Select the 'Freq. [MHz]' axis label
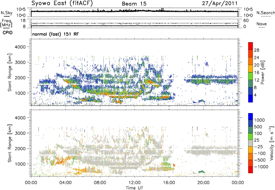 click(6, 23)
